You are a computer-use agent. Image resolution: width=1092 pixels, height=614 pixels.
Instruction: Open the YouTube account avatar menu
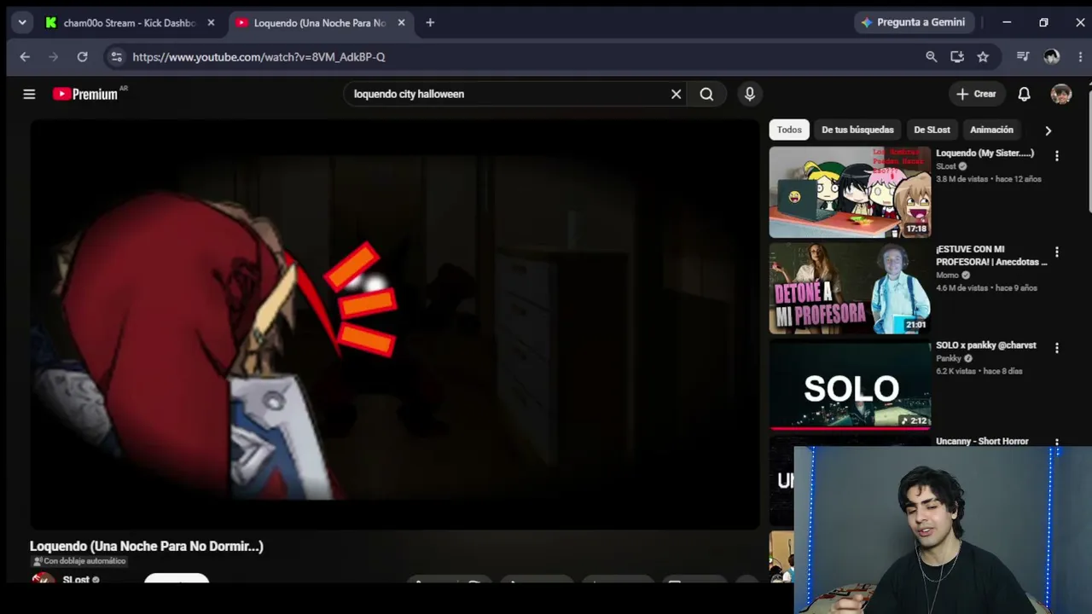click(1061, 94)
